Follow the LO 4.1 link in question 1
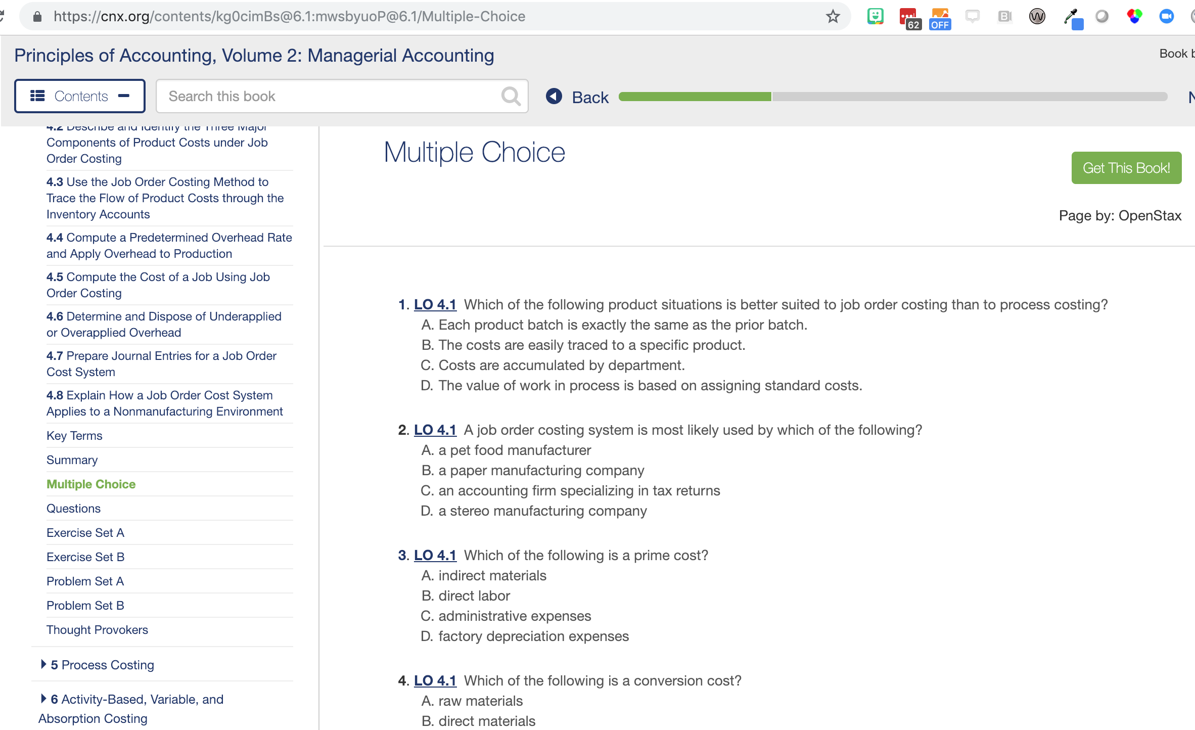The image size is (1195, 730). coord(435,304)
